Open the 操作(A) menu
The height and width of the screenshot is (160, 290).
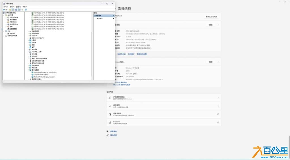click(x=12, y=7)
